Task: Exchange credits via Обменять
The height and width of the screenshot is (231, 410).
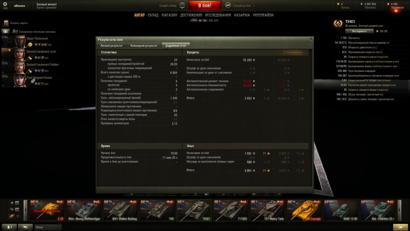Action: (370, 8)
